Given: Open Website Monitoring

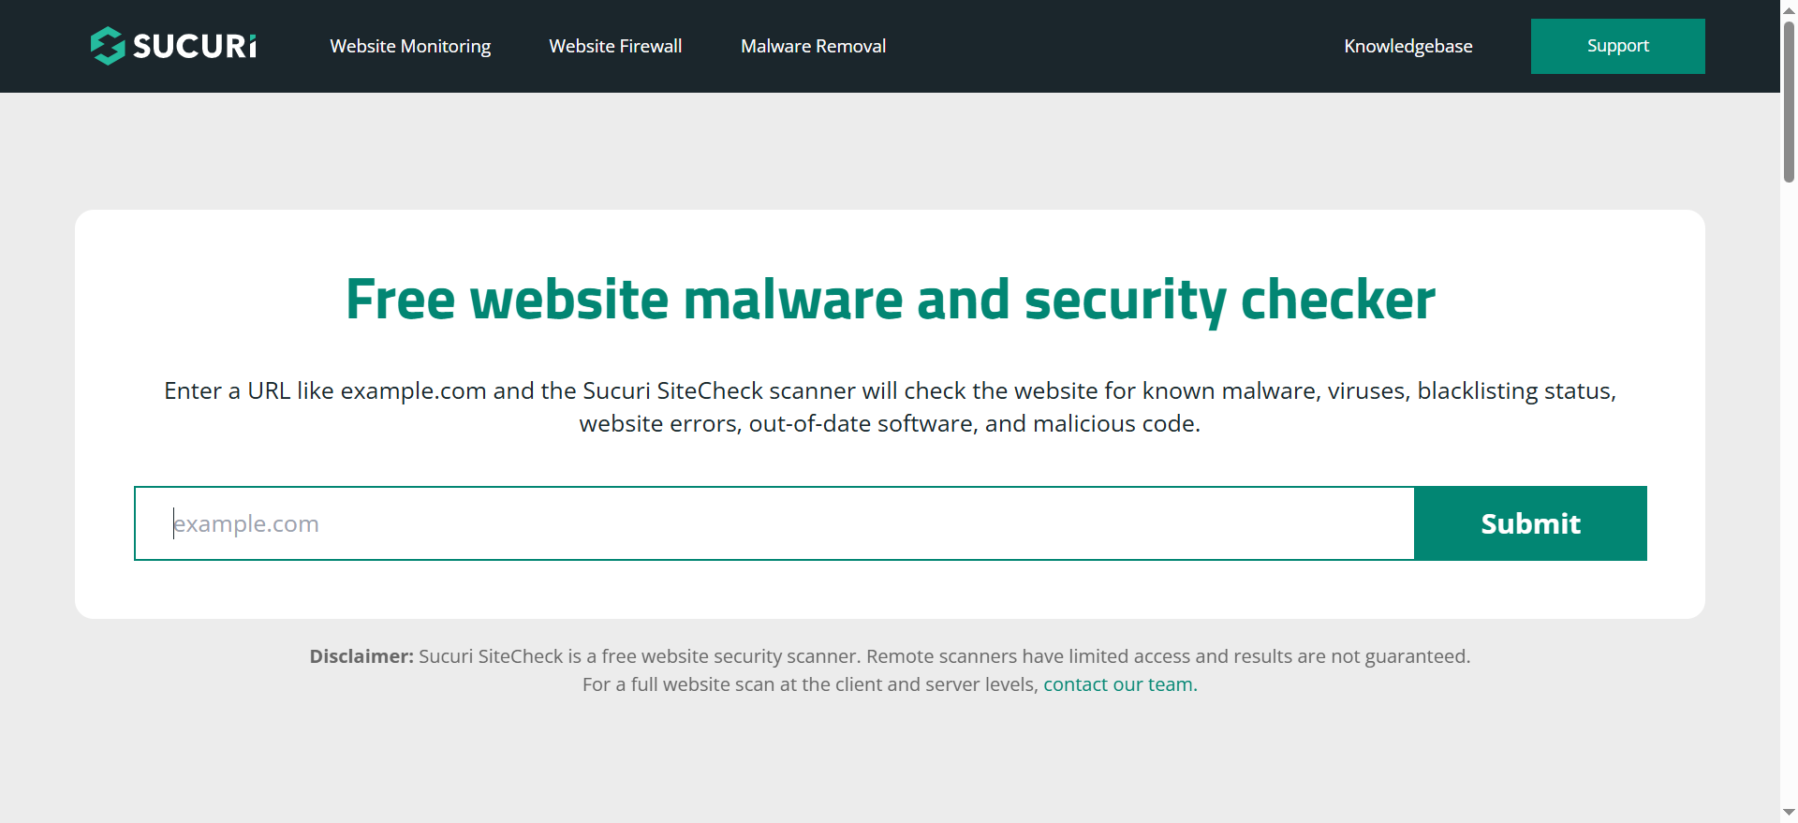Looking at the screenshot, I should [410, 46].
